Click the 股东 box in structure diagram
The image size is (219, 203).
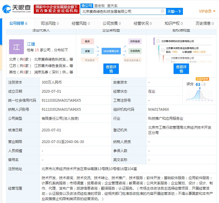click(87, 41)
